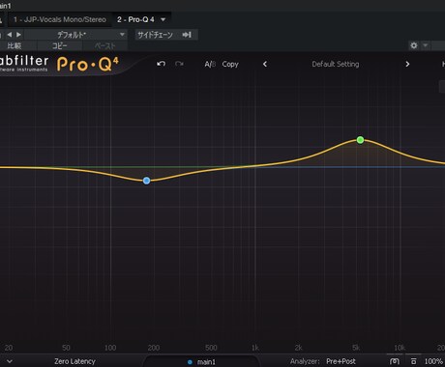
Task: Open the dropdown arrow beside 2 - Pro-Q 4
Action: tap(163, 19)
